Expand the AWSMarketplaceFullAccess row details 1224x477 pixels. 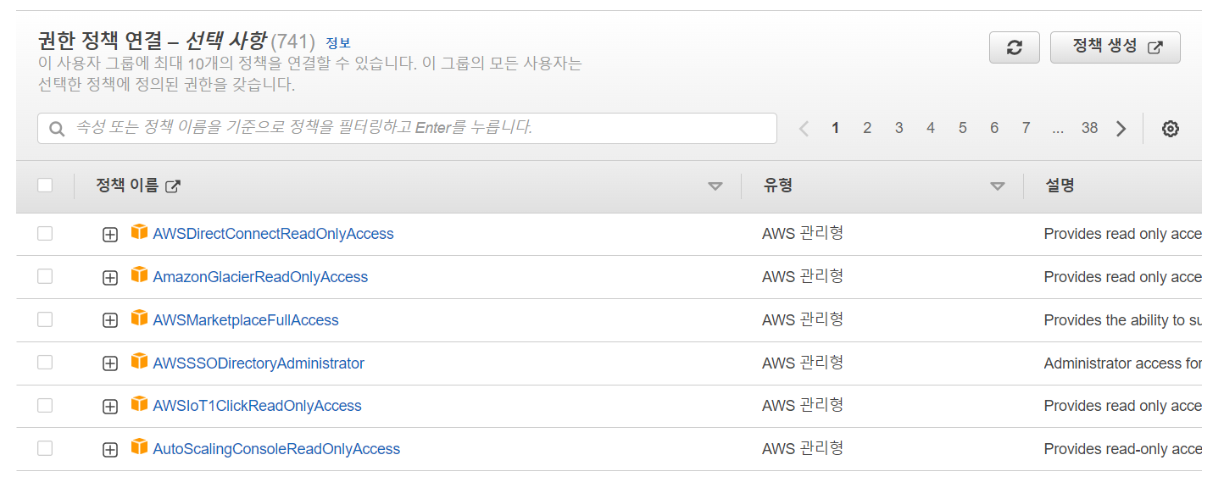click(x=109, y=321)
